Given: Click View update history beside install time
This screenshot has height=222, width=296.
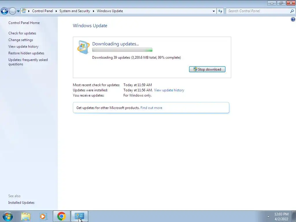Looking at the screenshot, I should coord(169,90).
